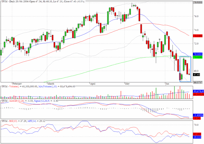Select the May label on the time axis

tap(127, 83)
